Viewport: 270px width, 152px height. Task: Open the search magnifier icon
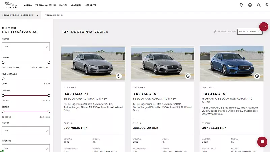(x=259, y=5)
